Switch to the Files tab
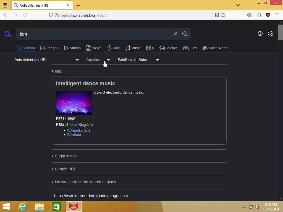Screen dimensions: 283x212 coord(190,48)
